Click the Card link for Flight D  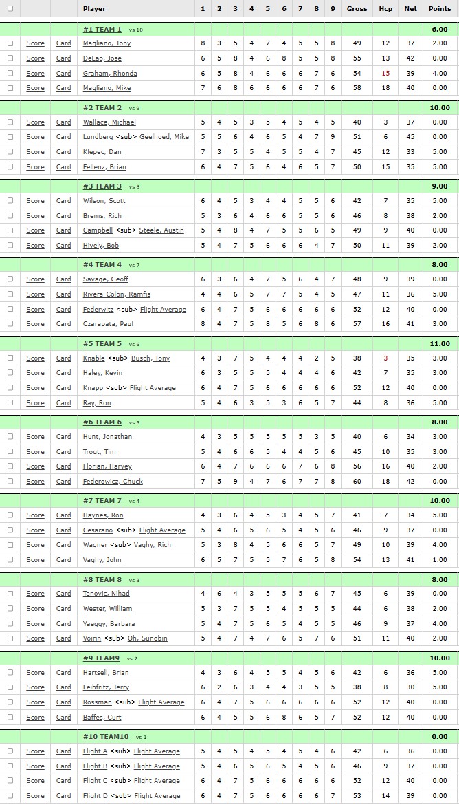64,796
